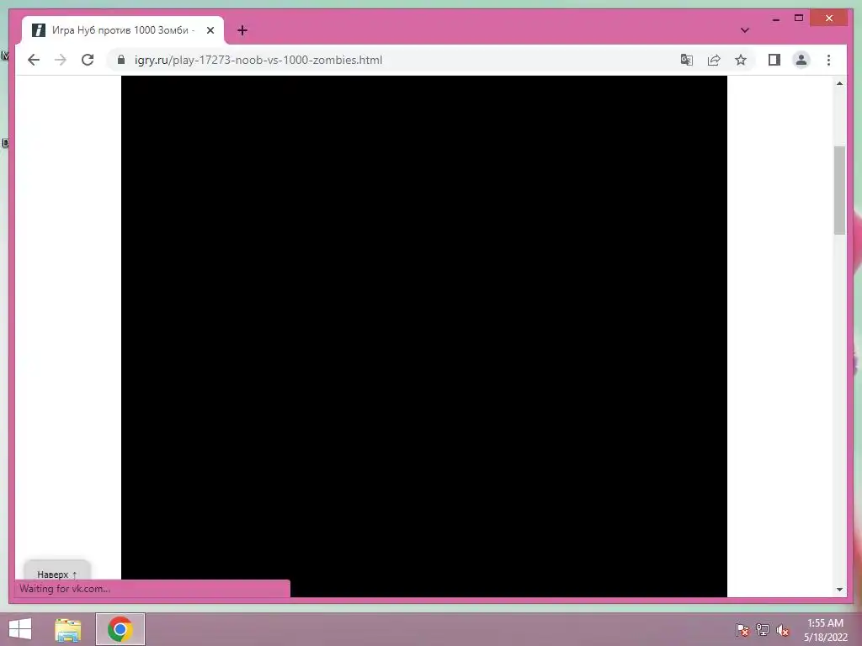Maximize the Chrome window
The image size is (862, 646).
(799, 19)
